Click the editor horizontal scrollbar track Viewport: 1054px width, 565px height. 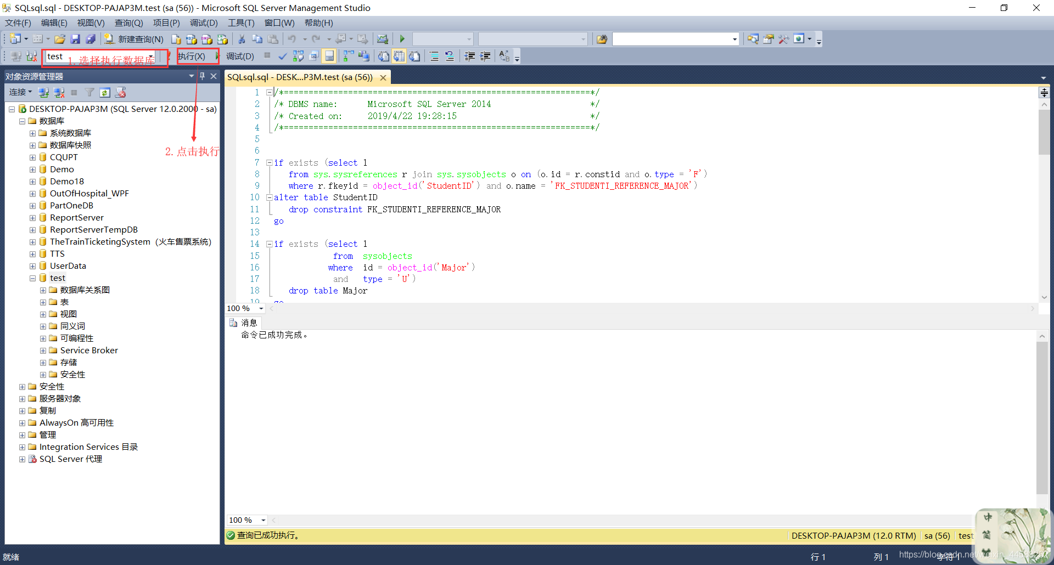point(652,308)
